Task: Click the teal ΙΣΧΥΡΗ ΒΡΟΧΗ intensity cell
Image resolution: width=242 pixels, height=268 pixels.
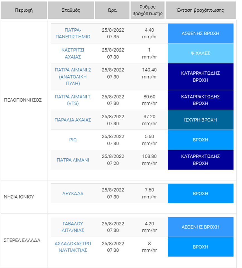Action: [x=200, y=120]
